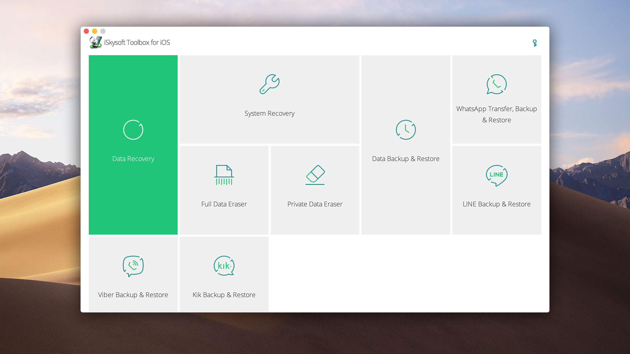Select the Private Data Eraser label
This screenshot has height=354, width=630.
(315, 204)
